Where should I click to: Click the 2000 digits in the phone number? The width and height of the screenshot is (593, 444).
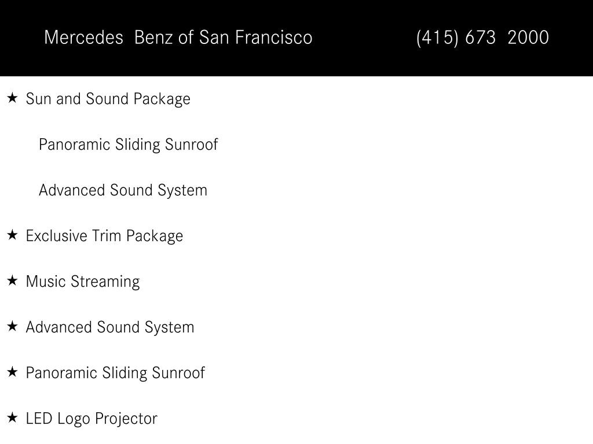pos(528,38)
